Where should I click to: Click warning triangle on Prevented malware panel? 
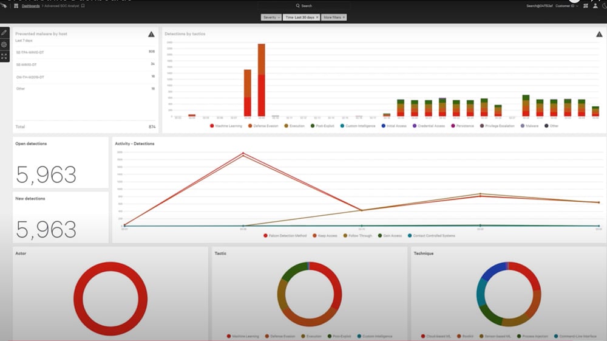click(x=151, y=34)
